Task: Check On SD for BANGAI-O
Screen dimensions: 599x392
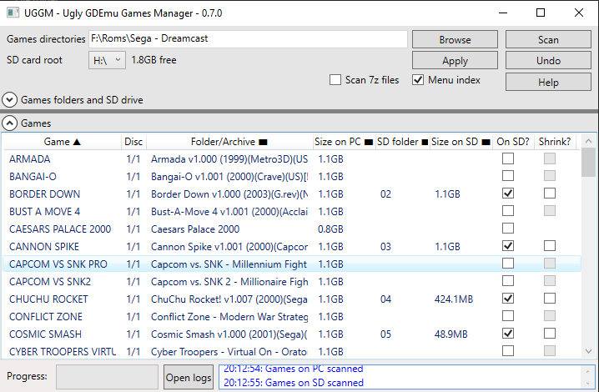Action: tap(508, 176)
